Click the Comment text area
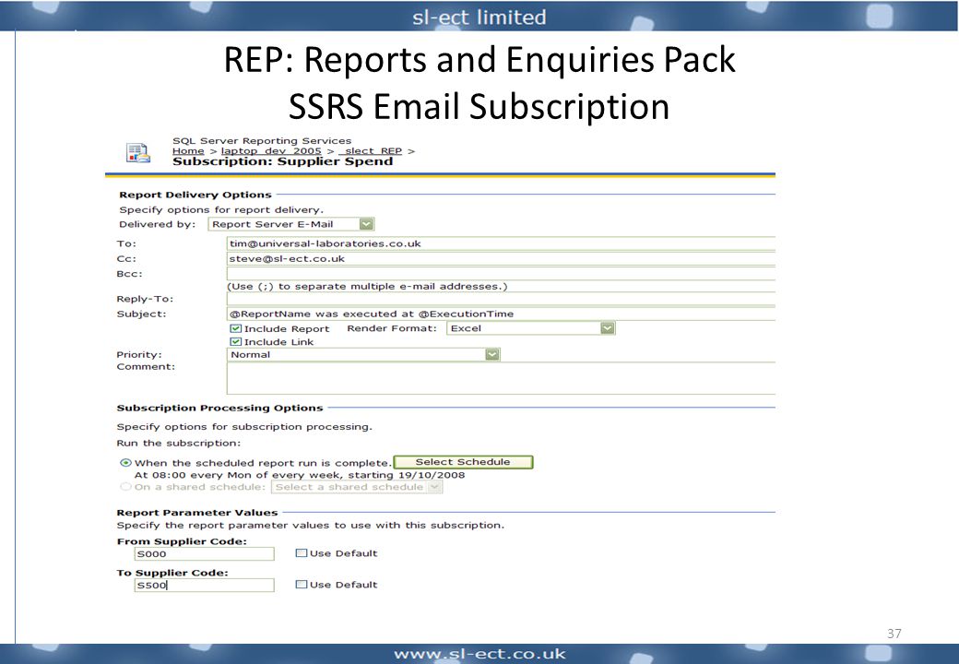The image size is (959, 664). point(501,378)
